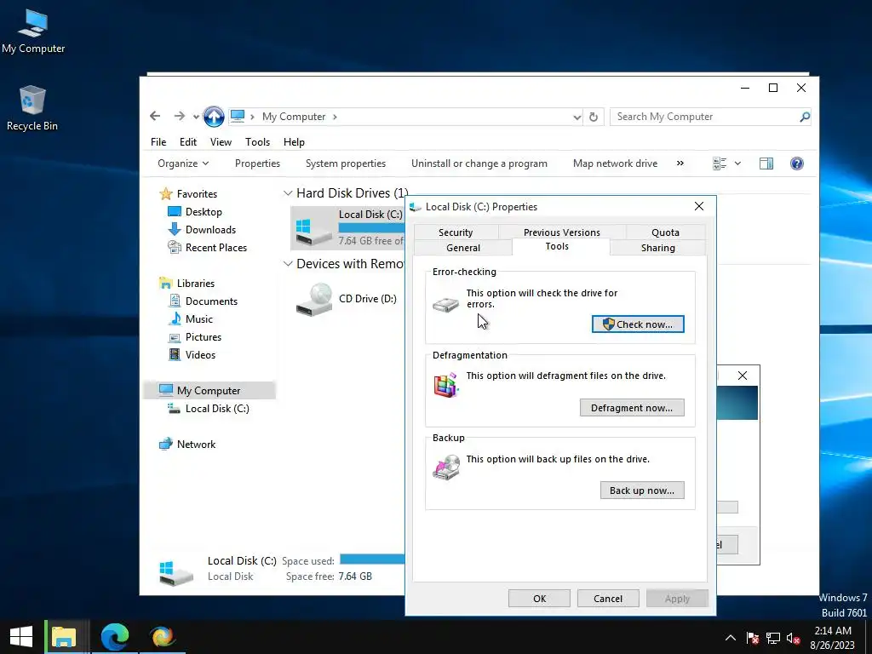This screenshot has width=872, height=654.
Task: Select Desktop in Favorites
Action: pos(195,212)
